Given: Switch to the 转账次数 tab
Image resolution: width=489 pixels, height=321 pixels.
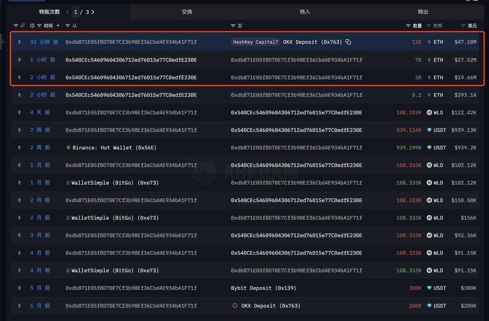Looking at the screenshot, I should [x=49, y=12].
